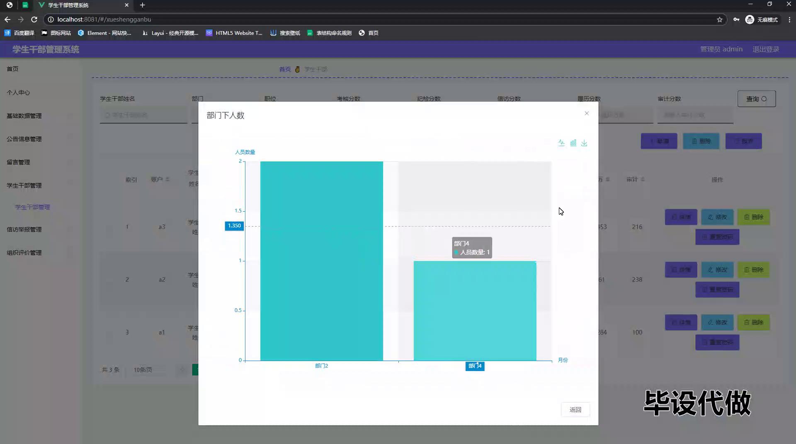Switch chart to line view icon
Screen dimensions: 796x444
(x=561, y=143)
